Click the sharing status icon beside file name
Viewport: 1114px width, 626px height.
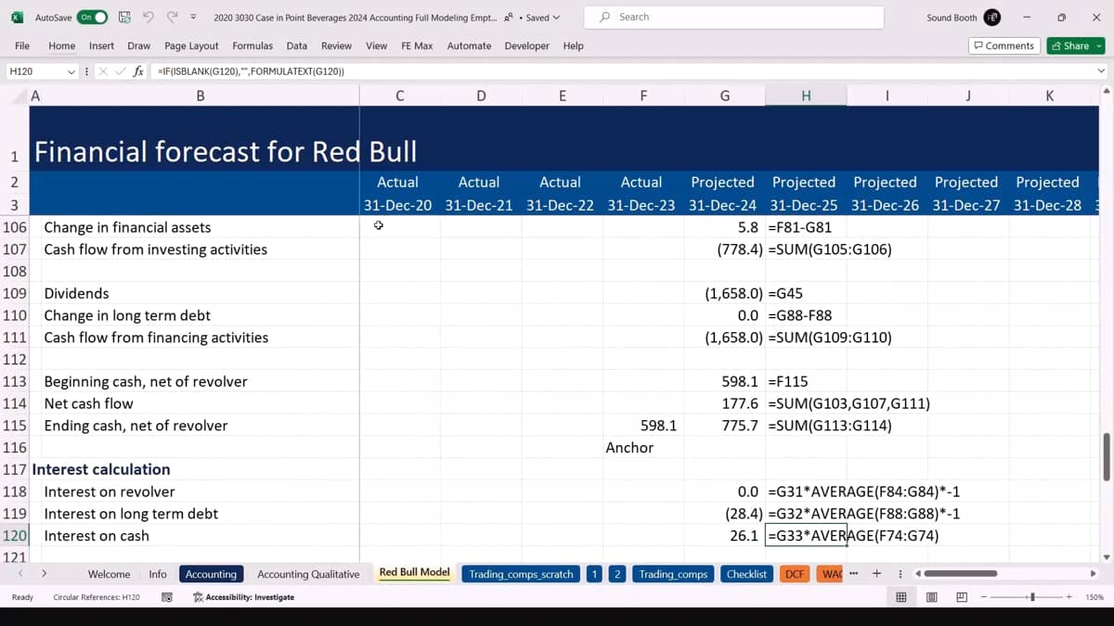coord(509,18)
